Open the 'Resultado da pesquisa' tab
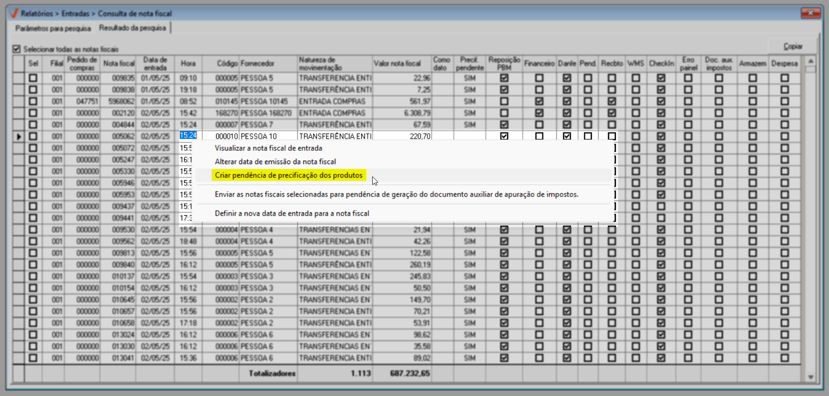829x396 pixels. (x=132, y=28)
